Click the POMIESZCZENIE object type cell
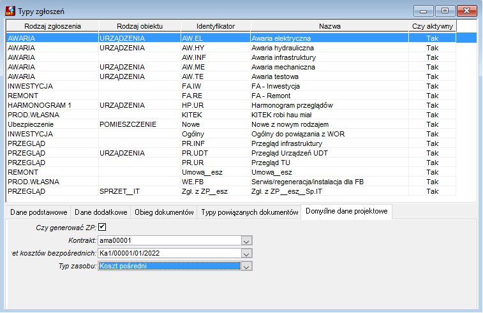The image size is (483, 313). pos(140,124)
